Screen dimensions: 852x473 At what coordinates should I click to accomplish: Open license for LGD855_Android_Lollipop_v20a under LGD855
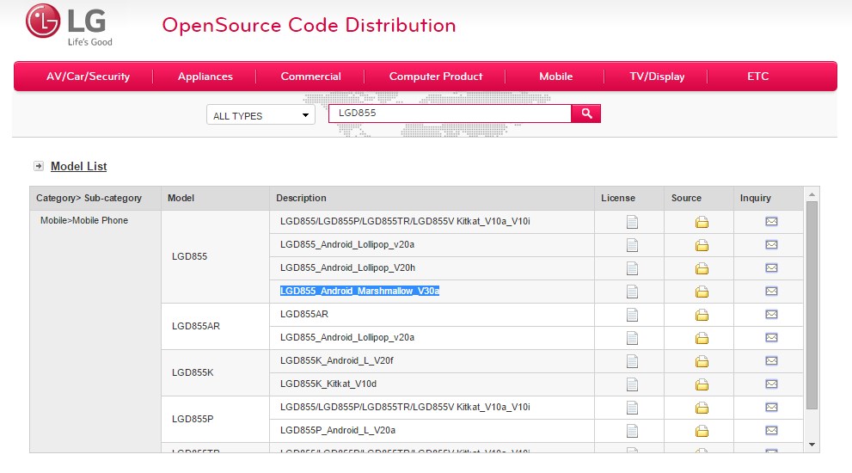point(632,245)
